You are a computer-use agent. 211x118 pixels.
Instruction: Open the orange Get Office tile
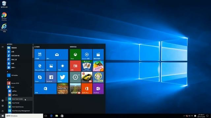(87, 88)
